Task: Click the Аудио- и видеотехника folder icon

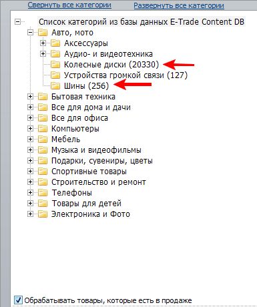Action: pyautogui.click(x=55, y=54)
